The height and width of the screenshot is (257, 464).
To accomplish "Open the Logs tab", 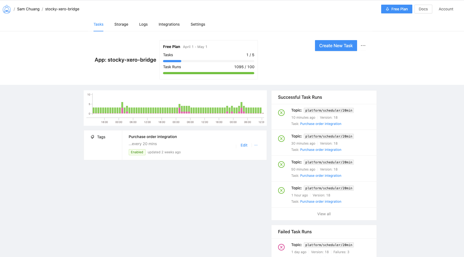I will (x=143, y=24).
